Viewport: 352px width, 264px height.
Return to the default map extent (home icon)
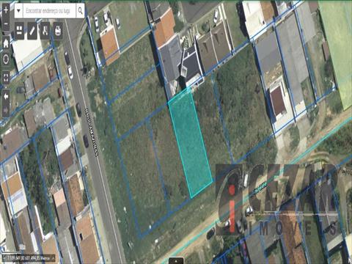pyautogui.click(x=6, y=43)
